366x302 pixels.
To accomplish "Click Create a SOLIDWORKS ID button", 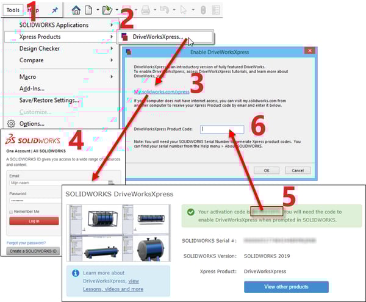I will [33, 251].
